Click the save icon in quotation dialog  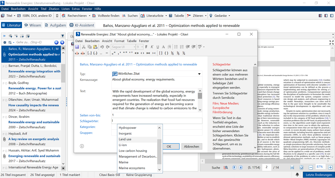pos(77,47)
